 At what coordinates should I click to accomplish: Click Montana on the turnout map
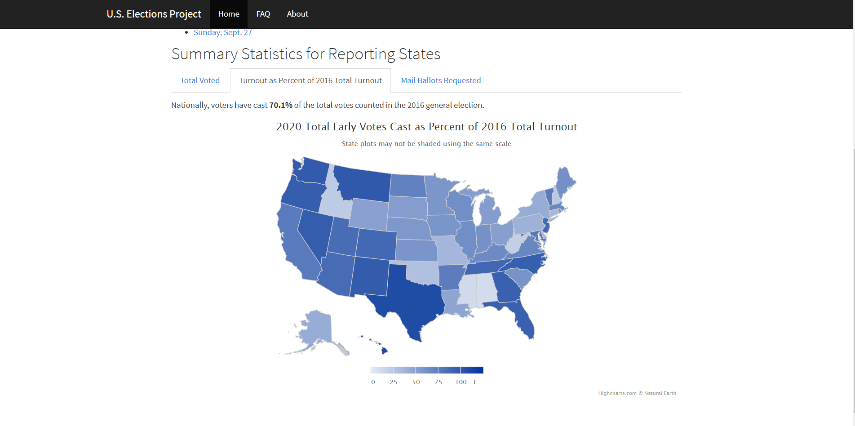click(364, 184)
